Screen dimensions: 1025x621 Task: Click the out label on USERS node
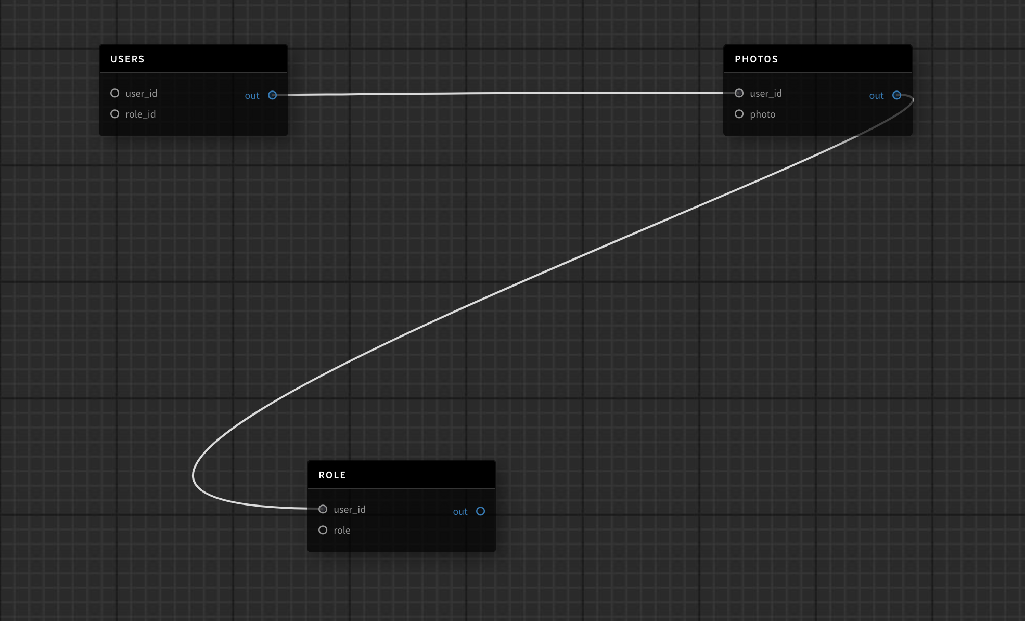(252, 96)
